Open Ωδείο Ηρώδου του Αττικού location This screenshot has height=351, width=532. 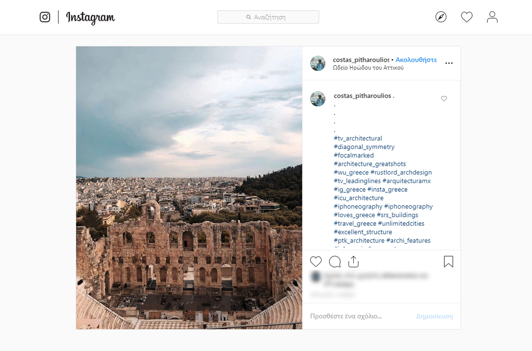(x=368, y=68)
